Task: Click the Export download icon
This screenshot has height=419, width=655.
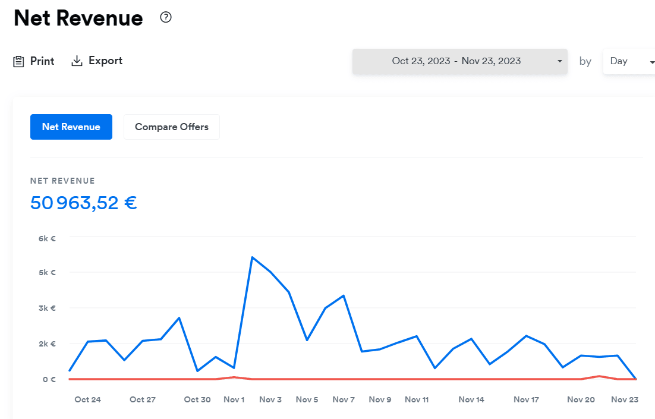Action: [x=77, y=61]
